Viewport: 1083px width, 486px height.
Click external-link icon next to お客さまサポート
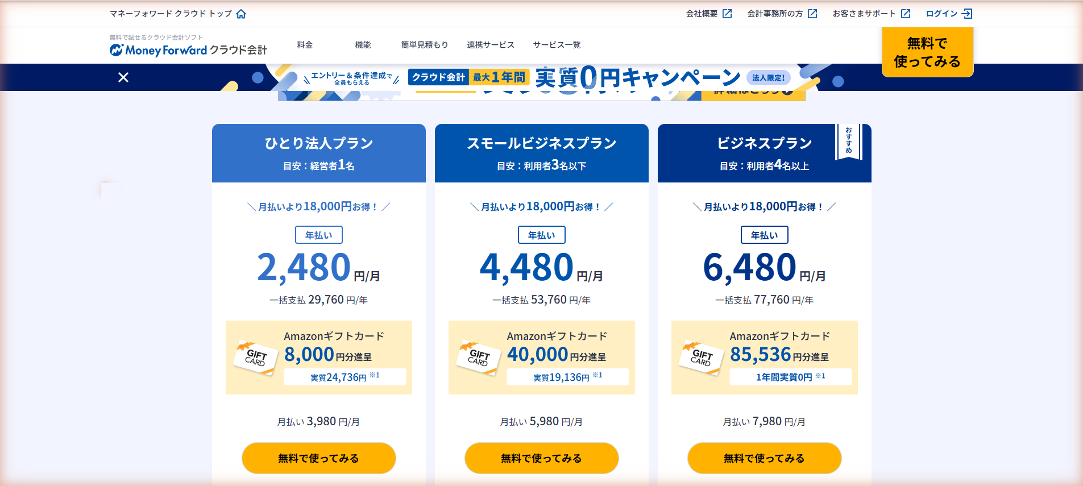906,14
